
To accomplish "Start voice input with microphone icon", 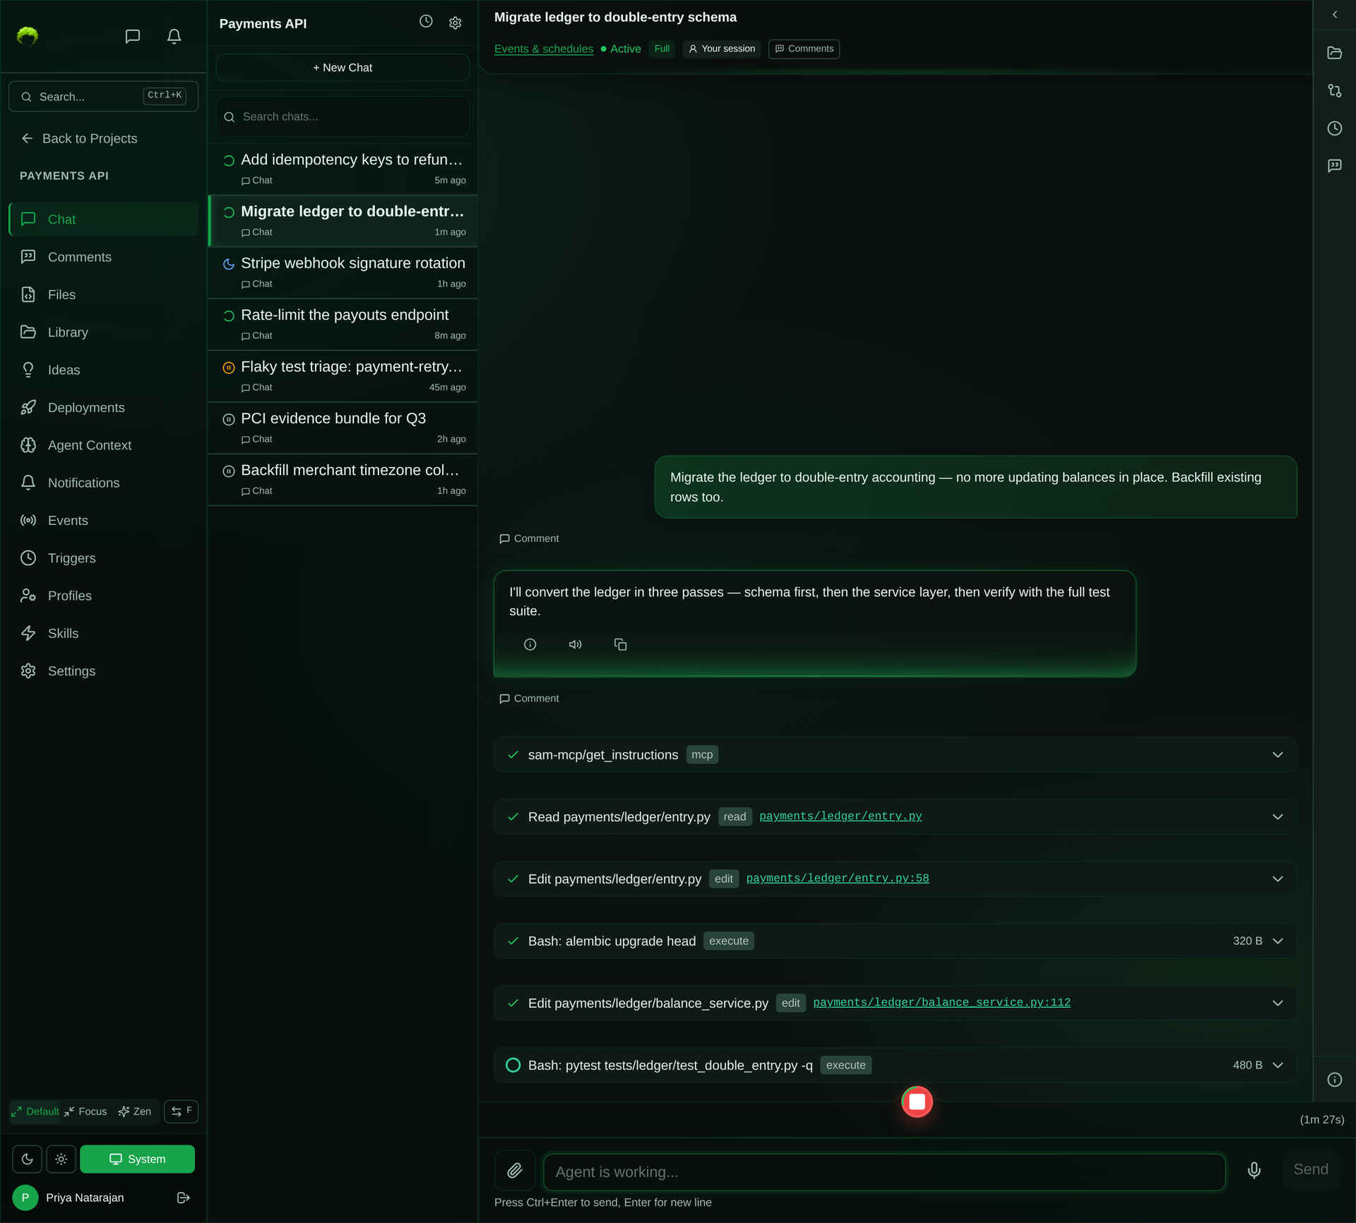I will pyautogui.click(x=1254, y=1170).
